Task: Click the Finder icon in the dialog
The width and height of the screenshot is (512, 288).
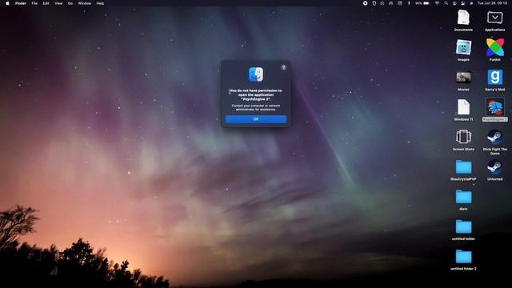Action: 256,74
